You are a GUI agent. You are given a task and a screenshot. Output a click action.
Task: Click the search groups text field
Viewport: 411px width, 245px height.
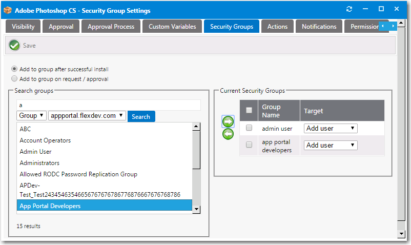pos(108,105)
